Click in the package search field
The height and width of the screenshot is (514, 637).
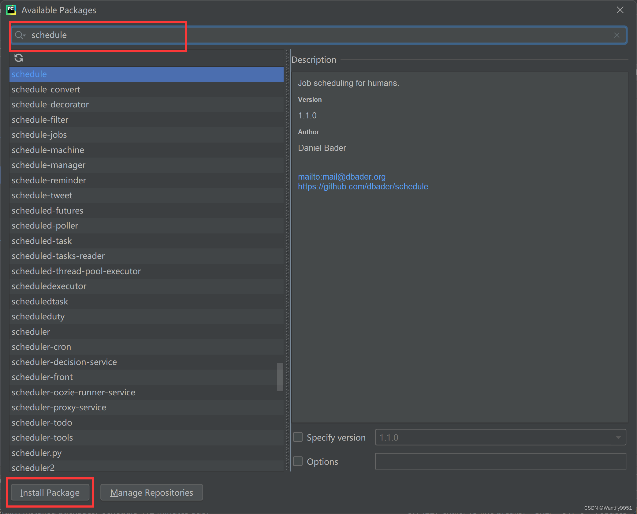[x=318, y=35]
